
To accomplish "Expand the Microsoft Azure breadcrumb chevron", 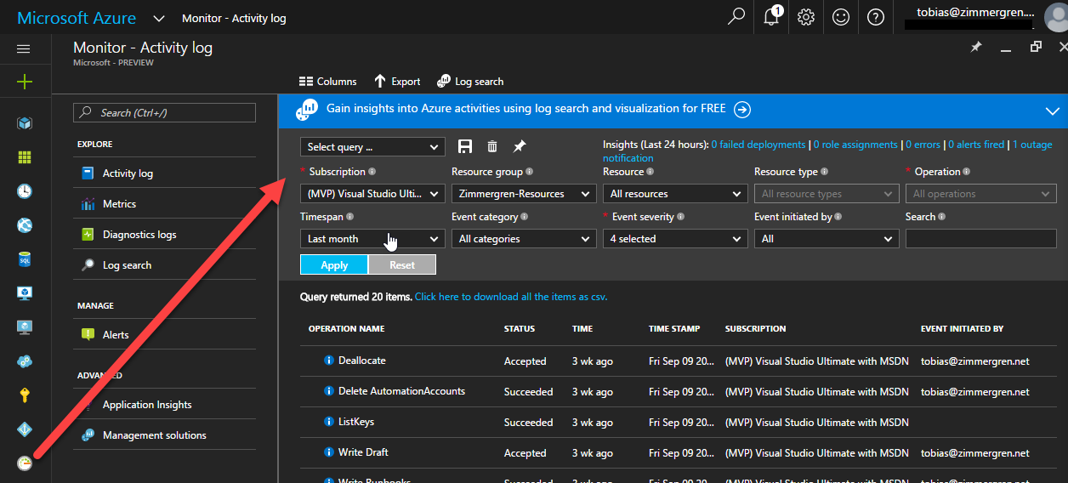I will coord(159,18).
